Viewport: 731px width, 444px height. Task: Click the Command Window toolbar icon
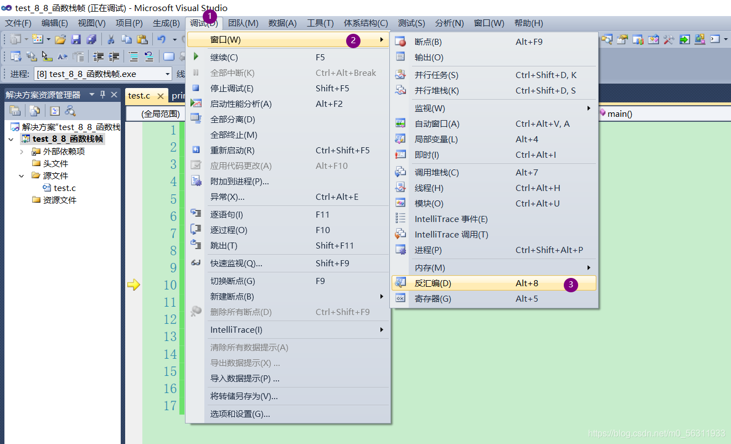[715, 39]
